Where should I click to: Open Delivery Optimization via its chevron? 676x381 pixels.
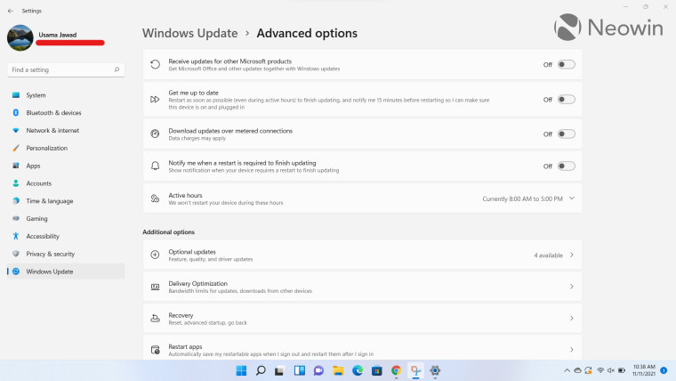(x=572, y=287)
